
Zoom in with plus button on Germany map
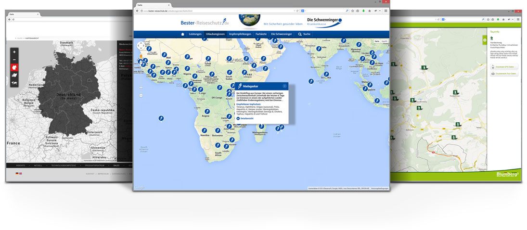point(14,52)
